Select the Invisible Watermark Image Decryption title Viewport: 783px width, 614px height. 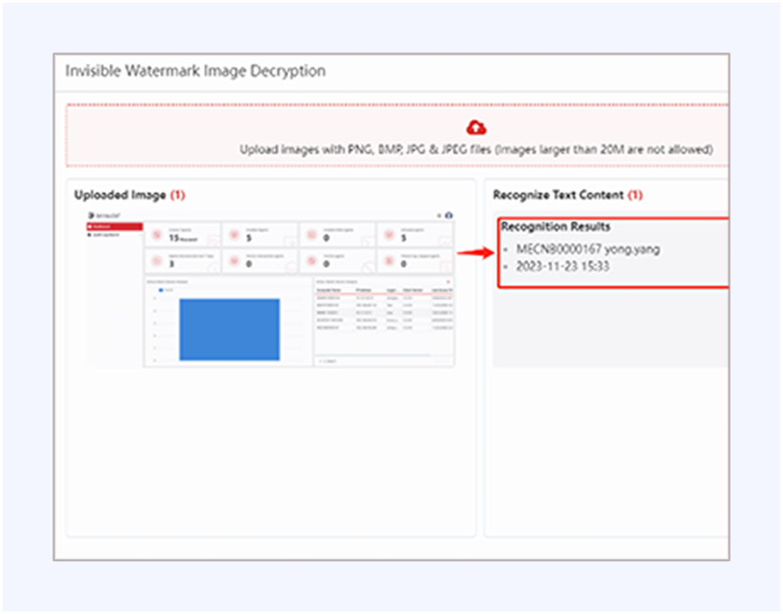pyautogui.click(x=195, y=71)
